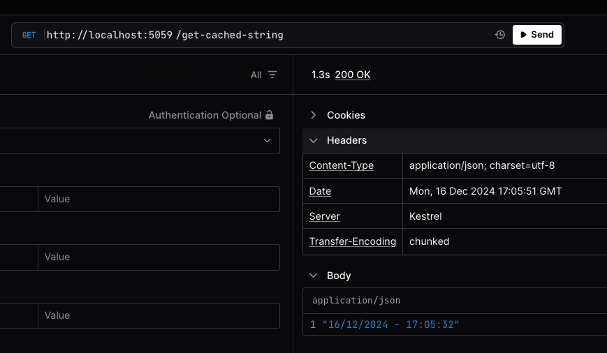This screenshot has width=607, height=353.
Task: Click the response body JSON string
Action: click(x=391, y=324)
